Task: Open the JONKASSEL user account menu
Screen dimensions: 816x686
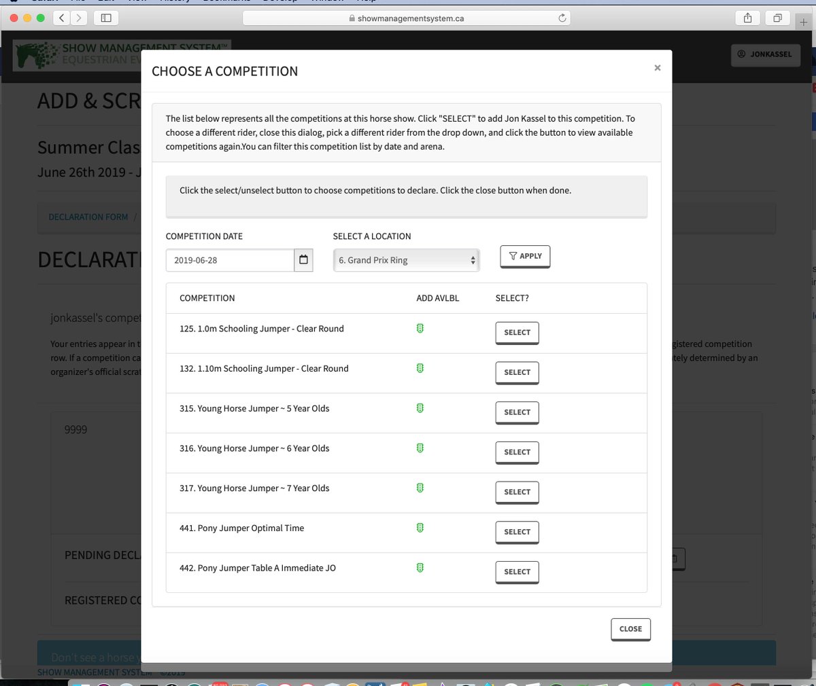Action: click(x=765, y=54)
